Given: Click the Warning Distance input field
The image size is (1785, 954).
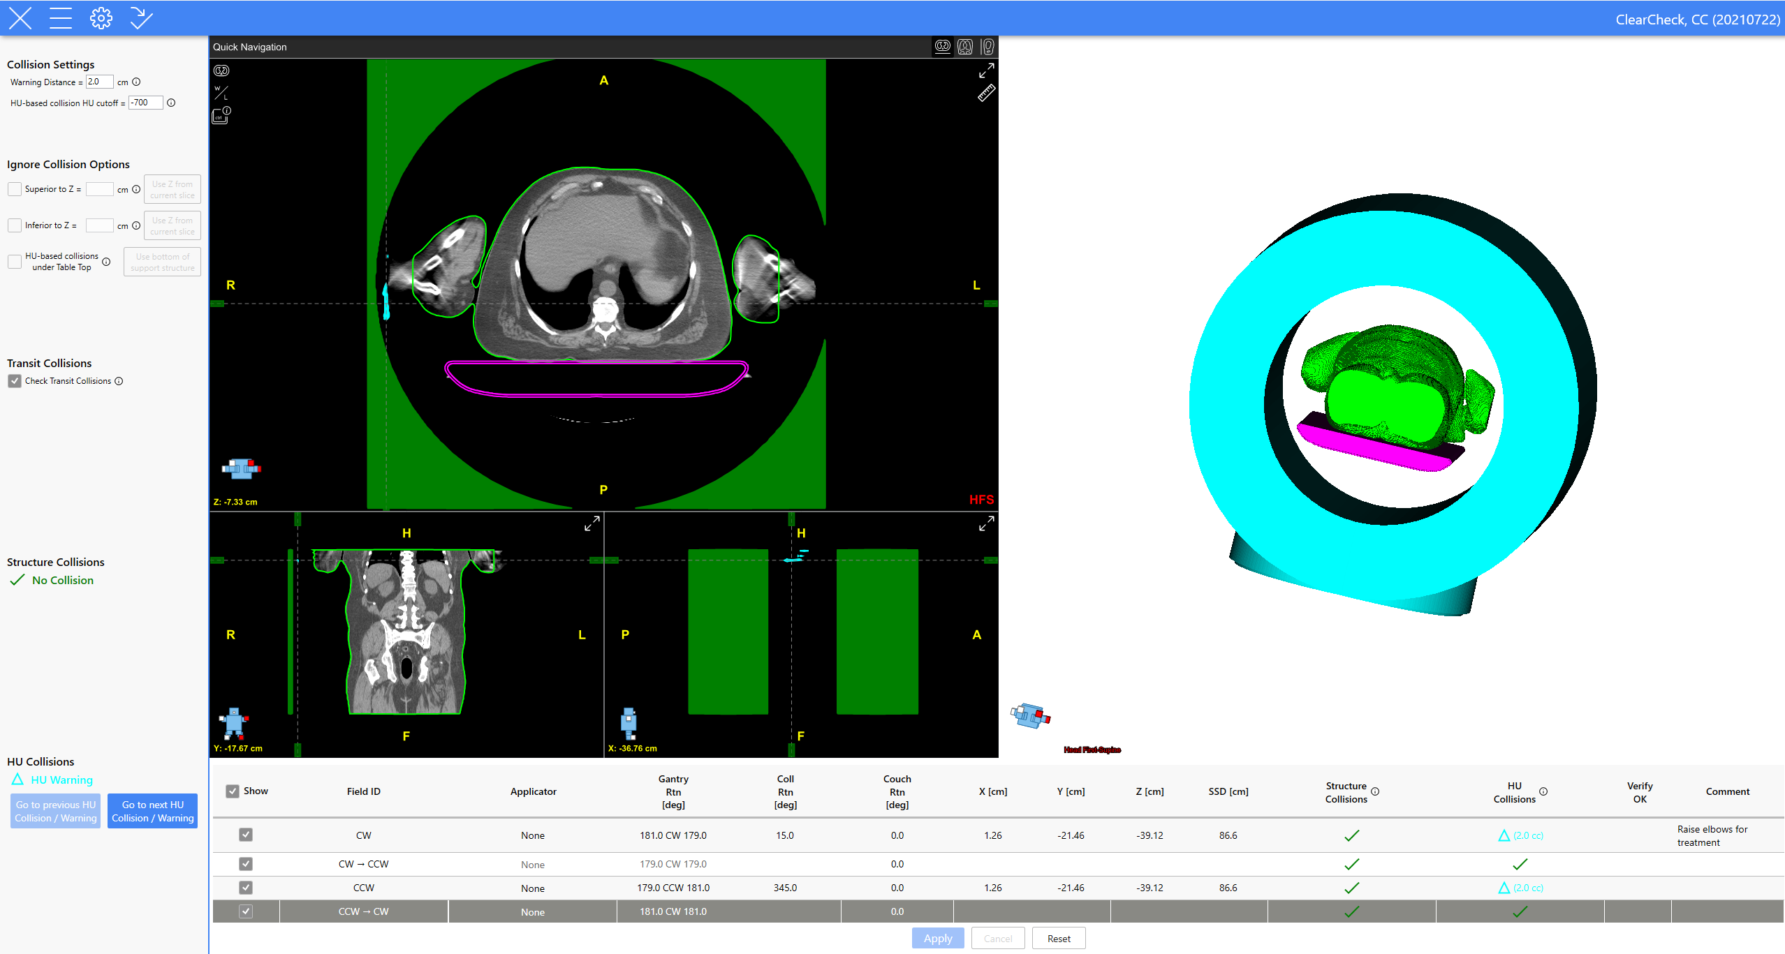Looking at the screenshot, I should (x=98, y=82).
